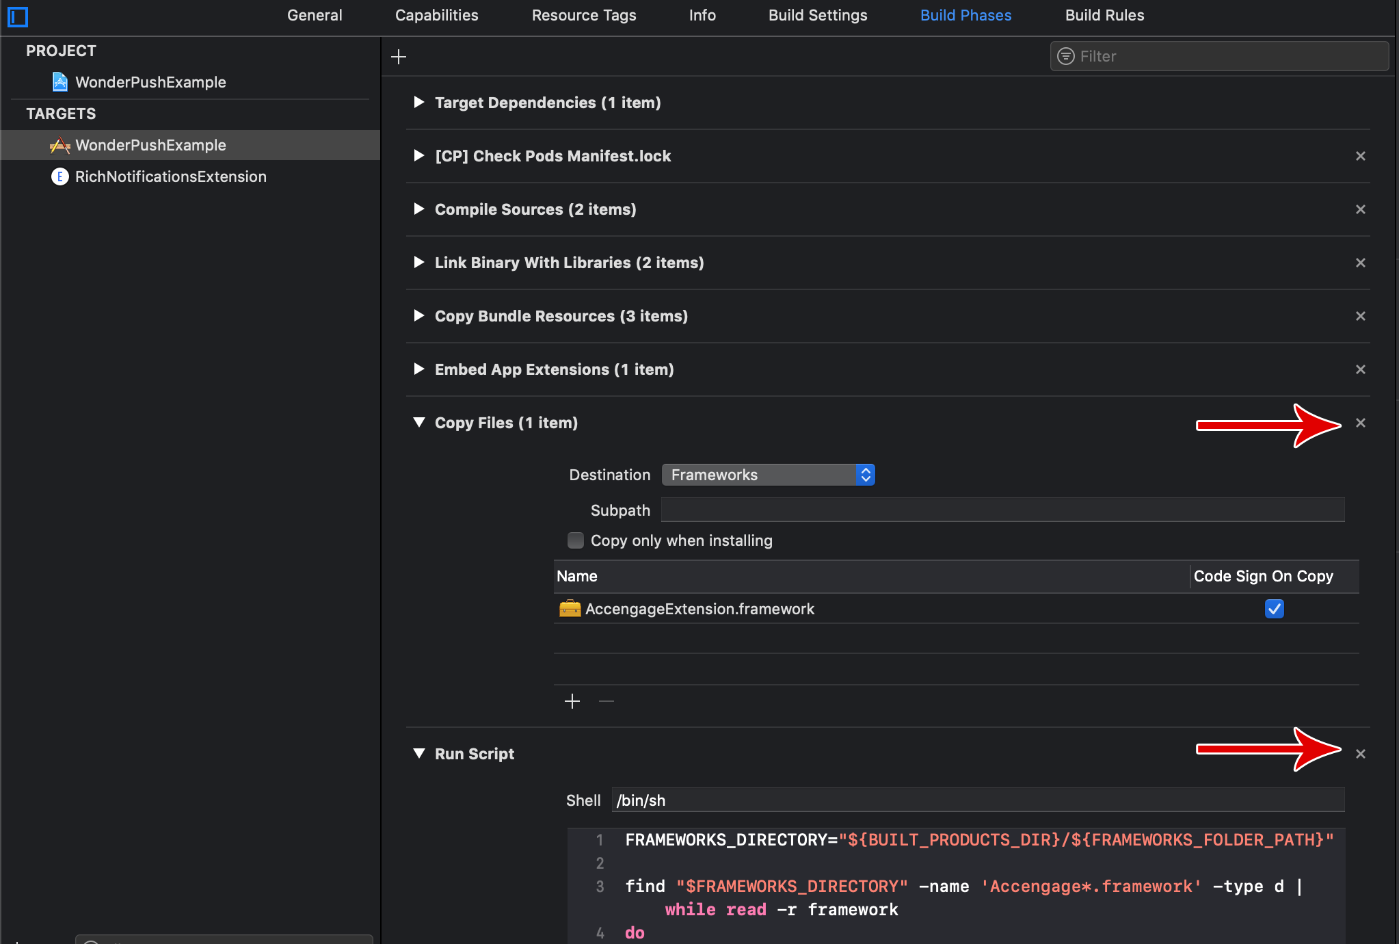This screenshot has height=944, width=1399.
Task: Enable Copy only when installing
Action: pyautogui.click(x=576, y=540)
